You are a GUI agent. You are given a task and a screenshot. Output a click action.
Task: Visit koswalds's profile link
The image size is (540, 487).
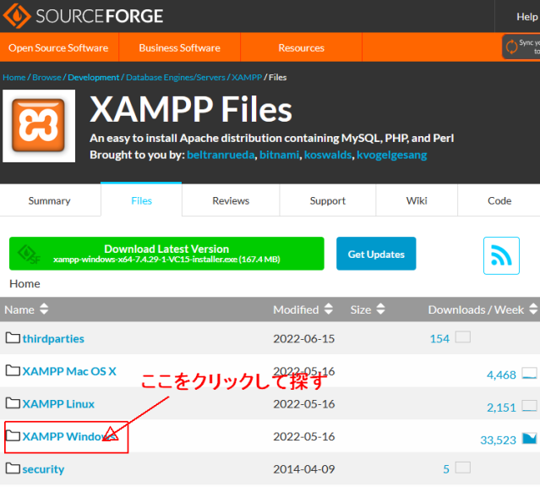point(328,155)
